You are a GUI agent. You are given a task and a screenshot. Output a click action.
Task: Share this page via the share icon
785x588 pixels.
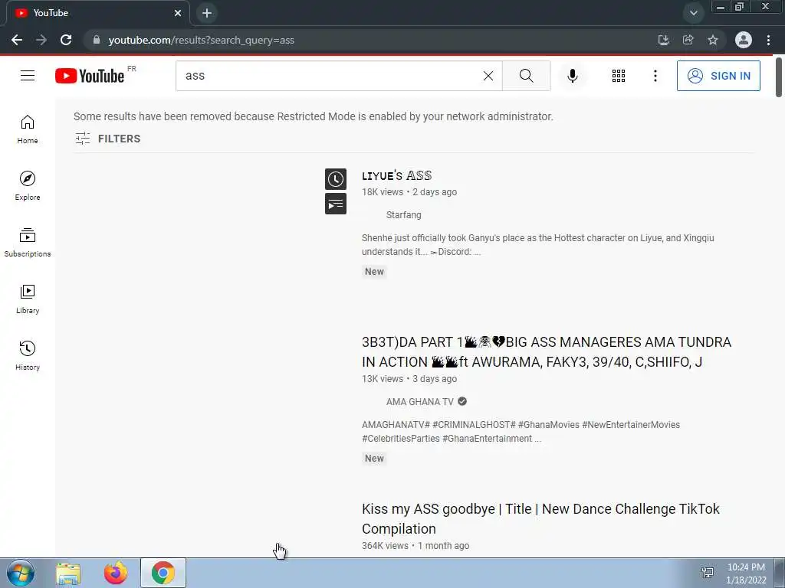click(x=688, y=40)
